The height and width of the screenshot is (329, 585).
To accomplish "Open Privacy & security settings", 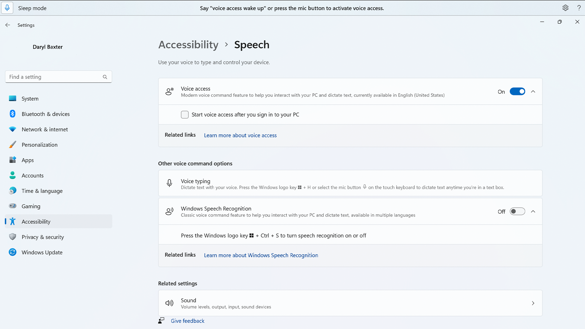I will coord(58,237).
